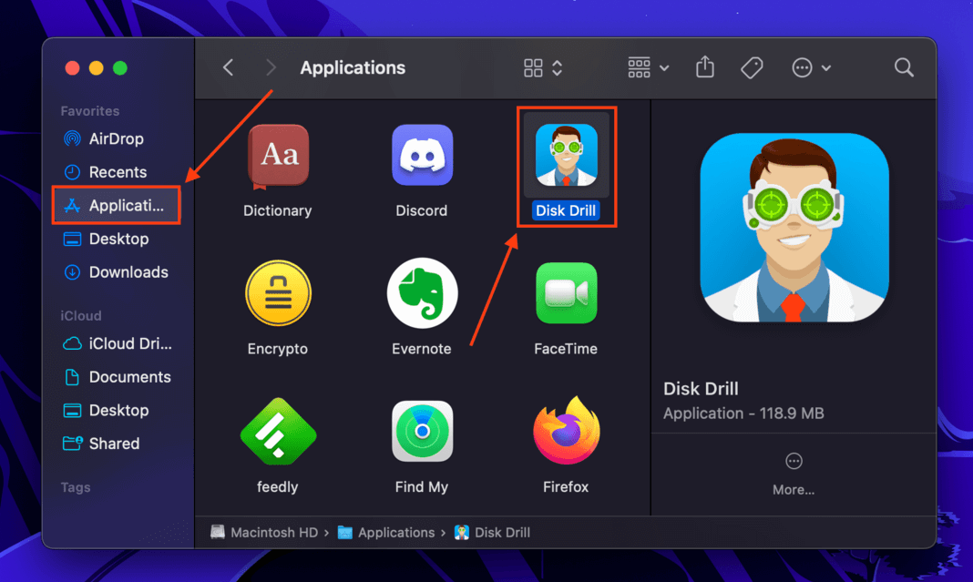Image resolution: width=973 pixels, height=582 pixels.
Task: Open iCloud Drive in the sidebar
Action: point(117,343)
